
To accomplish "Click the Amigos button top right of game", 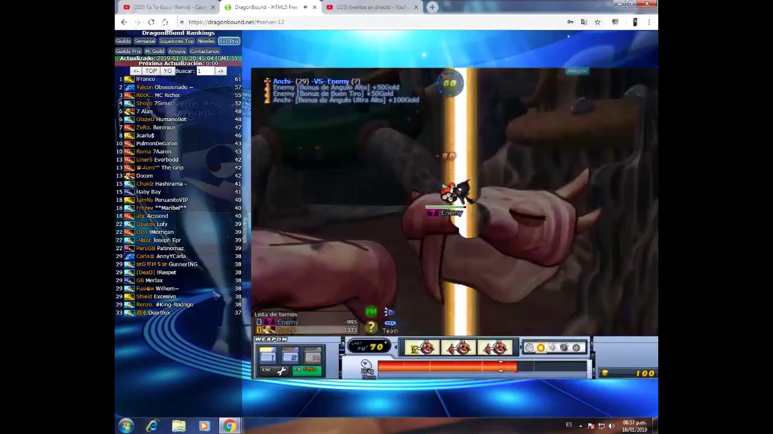I will click(577, 71).
